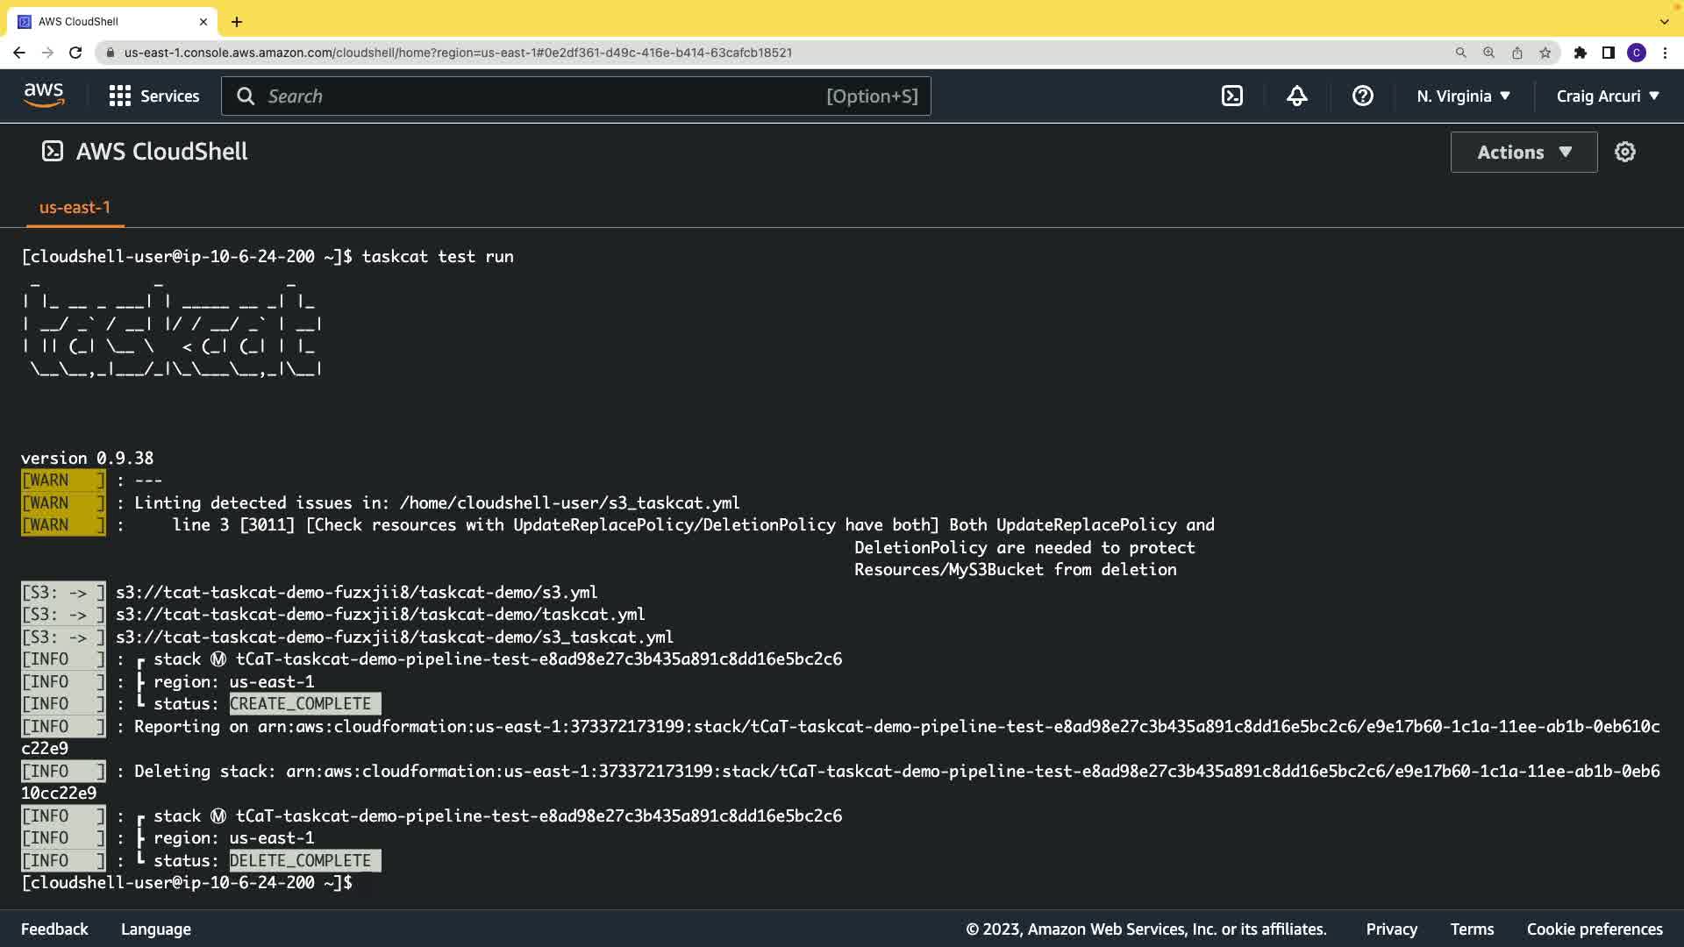Click the AWS logo home icon
The image size is (1684, 947).
tap(44, 96)
